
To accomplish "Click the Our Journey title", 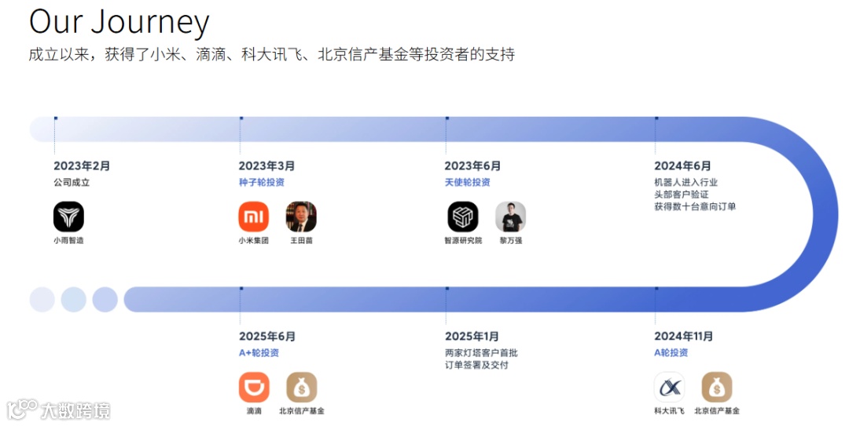I will tap(119, 23).
